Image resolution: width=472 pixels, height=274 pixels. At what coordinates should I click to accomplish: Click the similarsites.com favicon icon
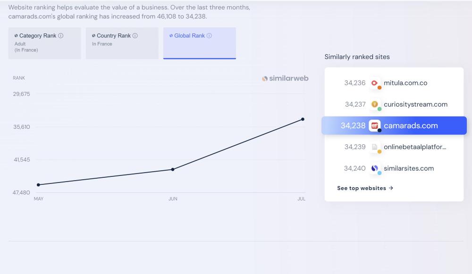(375, 168)
